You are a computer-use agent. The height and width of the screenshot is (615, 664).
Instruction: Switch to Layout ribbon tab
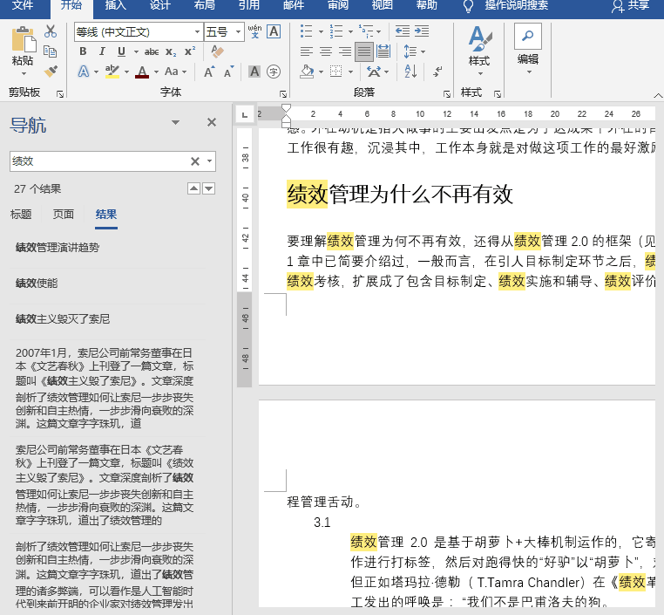(x=205, y=5)
